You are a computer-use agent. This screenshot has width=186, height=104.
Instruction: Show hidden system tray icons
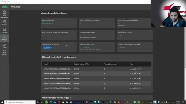pyautogui.click(x=162, y=102)
